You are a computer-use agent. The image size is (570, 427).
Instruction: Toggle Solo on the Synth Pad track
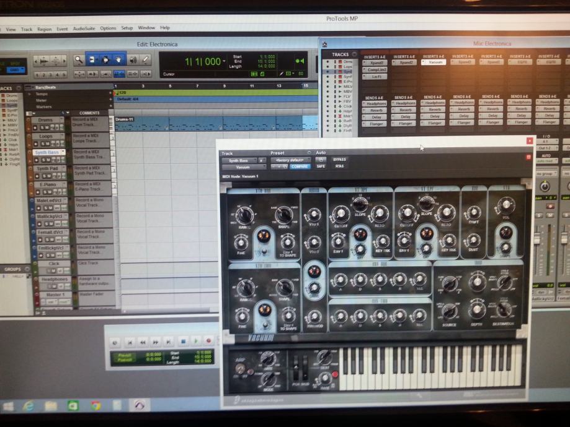click(45, 176)
